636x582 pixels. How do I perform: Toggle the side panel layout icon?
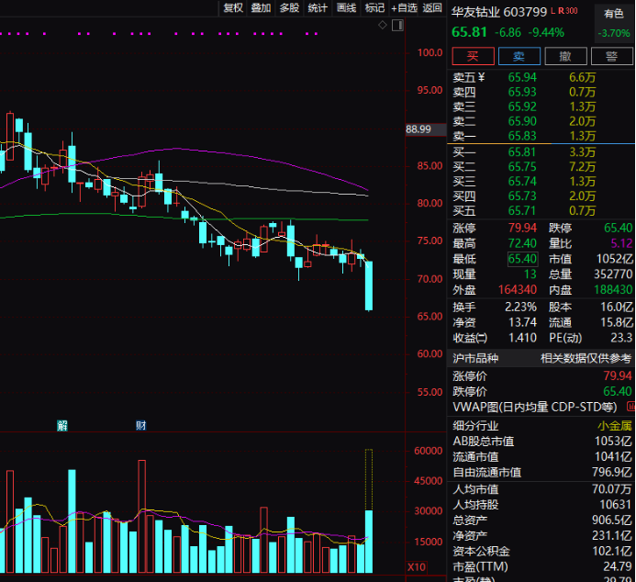click(x=398, y=26)
